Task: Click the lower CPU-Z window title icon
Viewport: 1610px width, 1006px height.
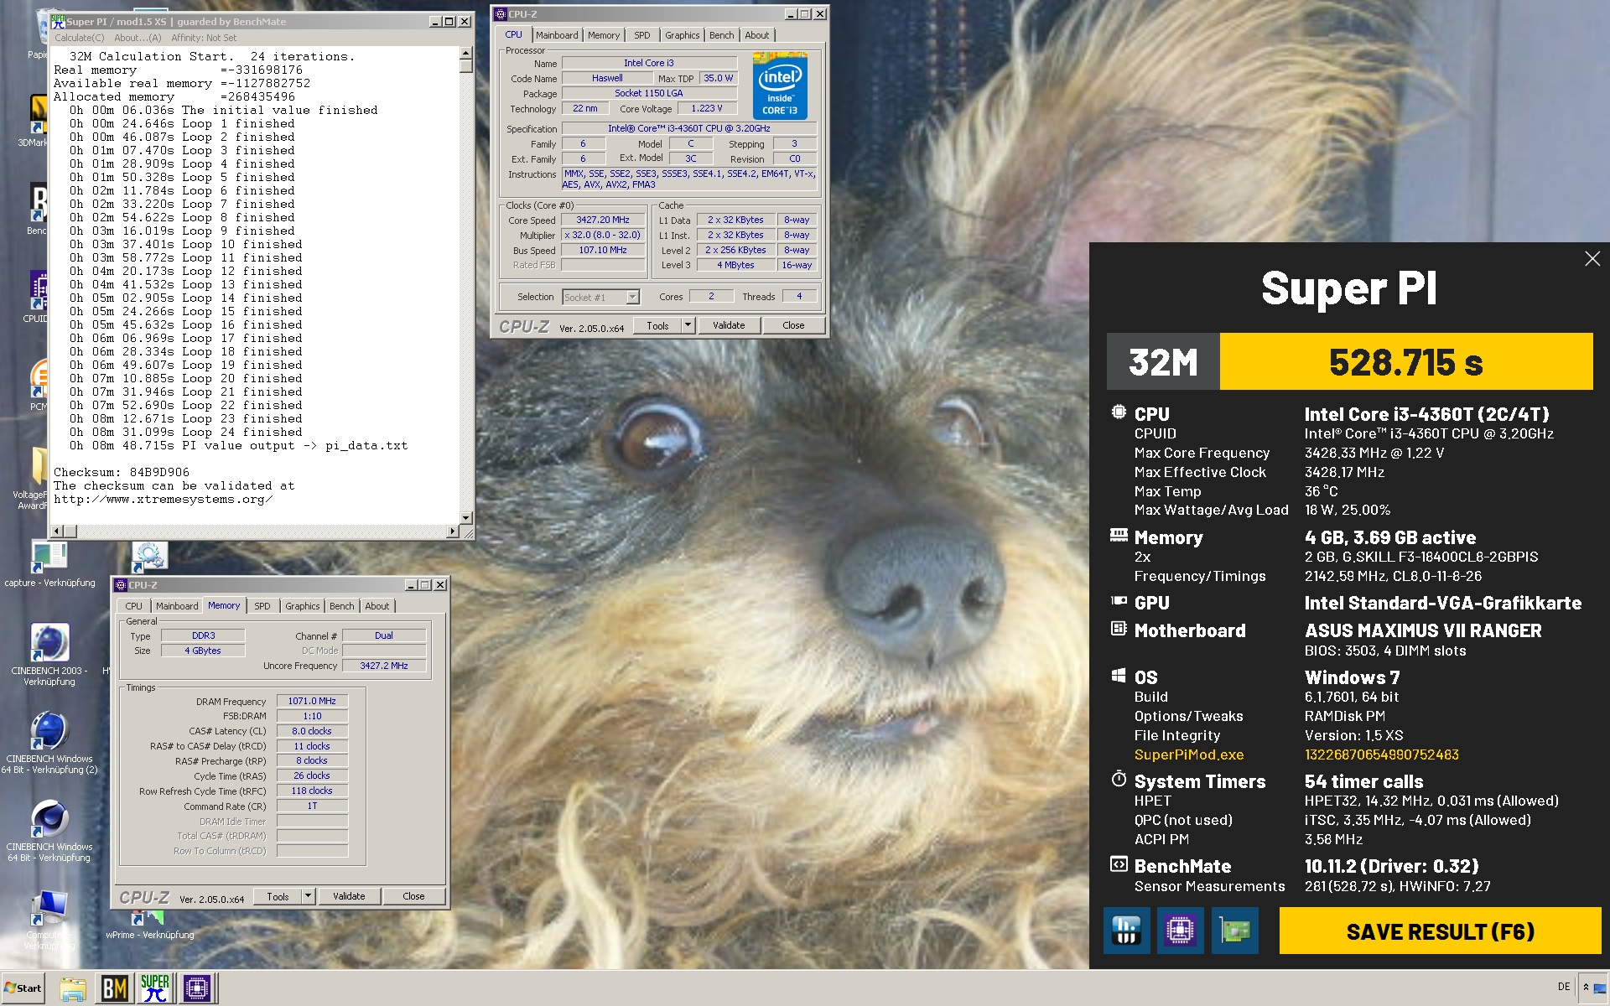Action: pos(121,585)
